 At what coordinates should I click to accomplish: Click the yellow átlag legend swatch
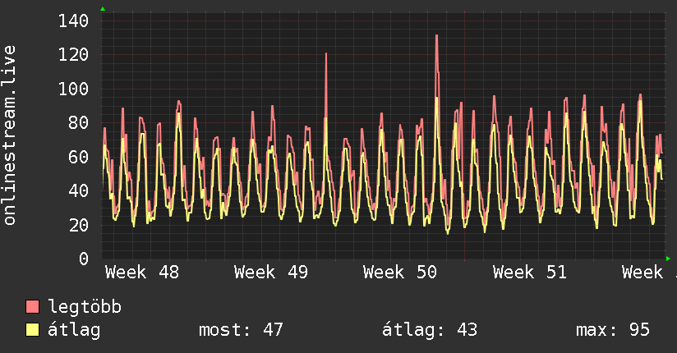click(x=32, y=329)
